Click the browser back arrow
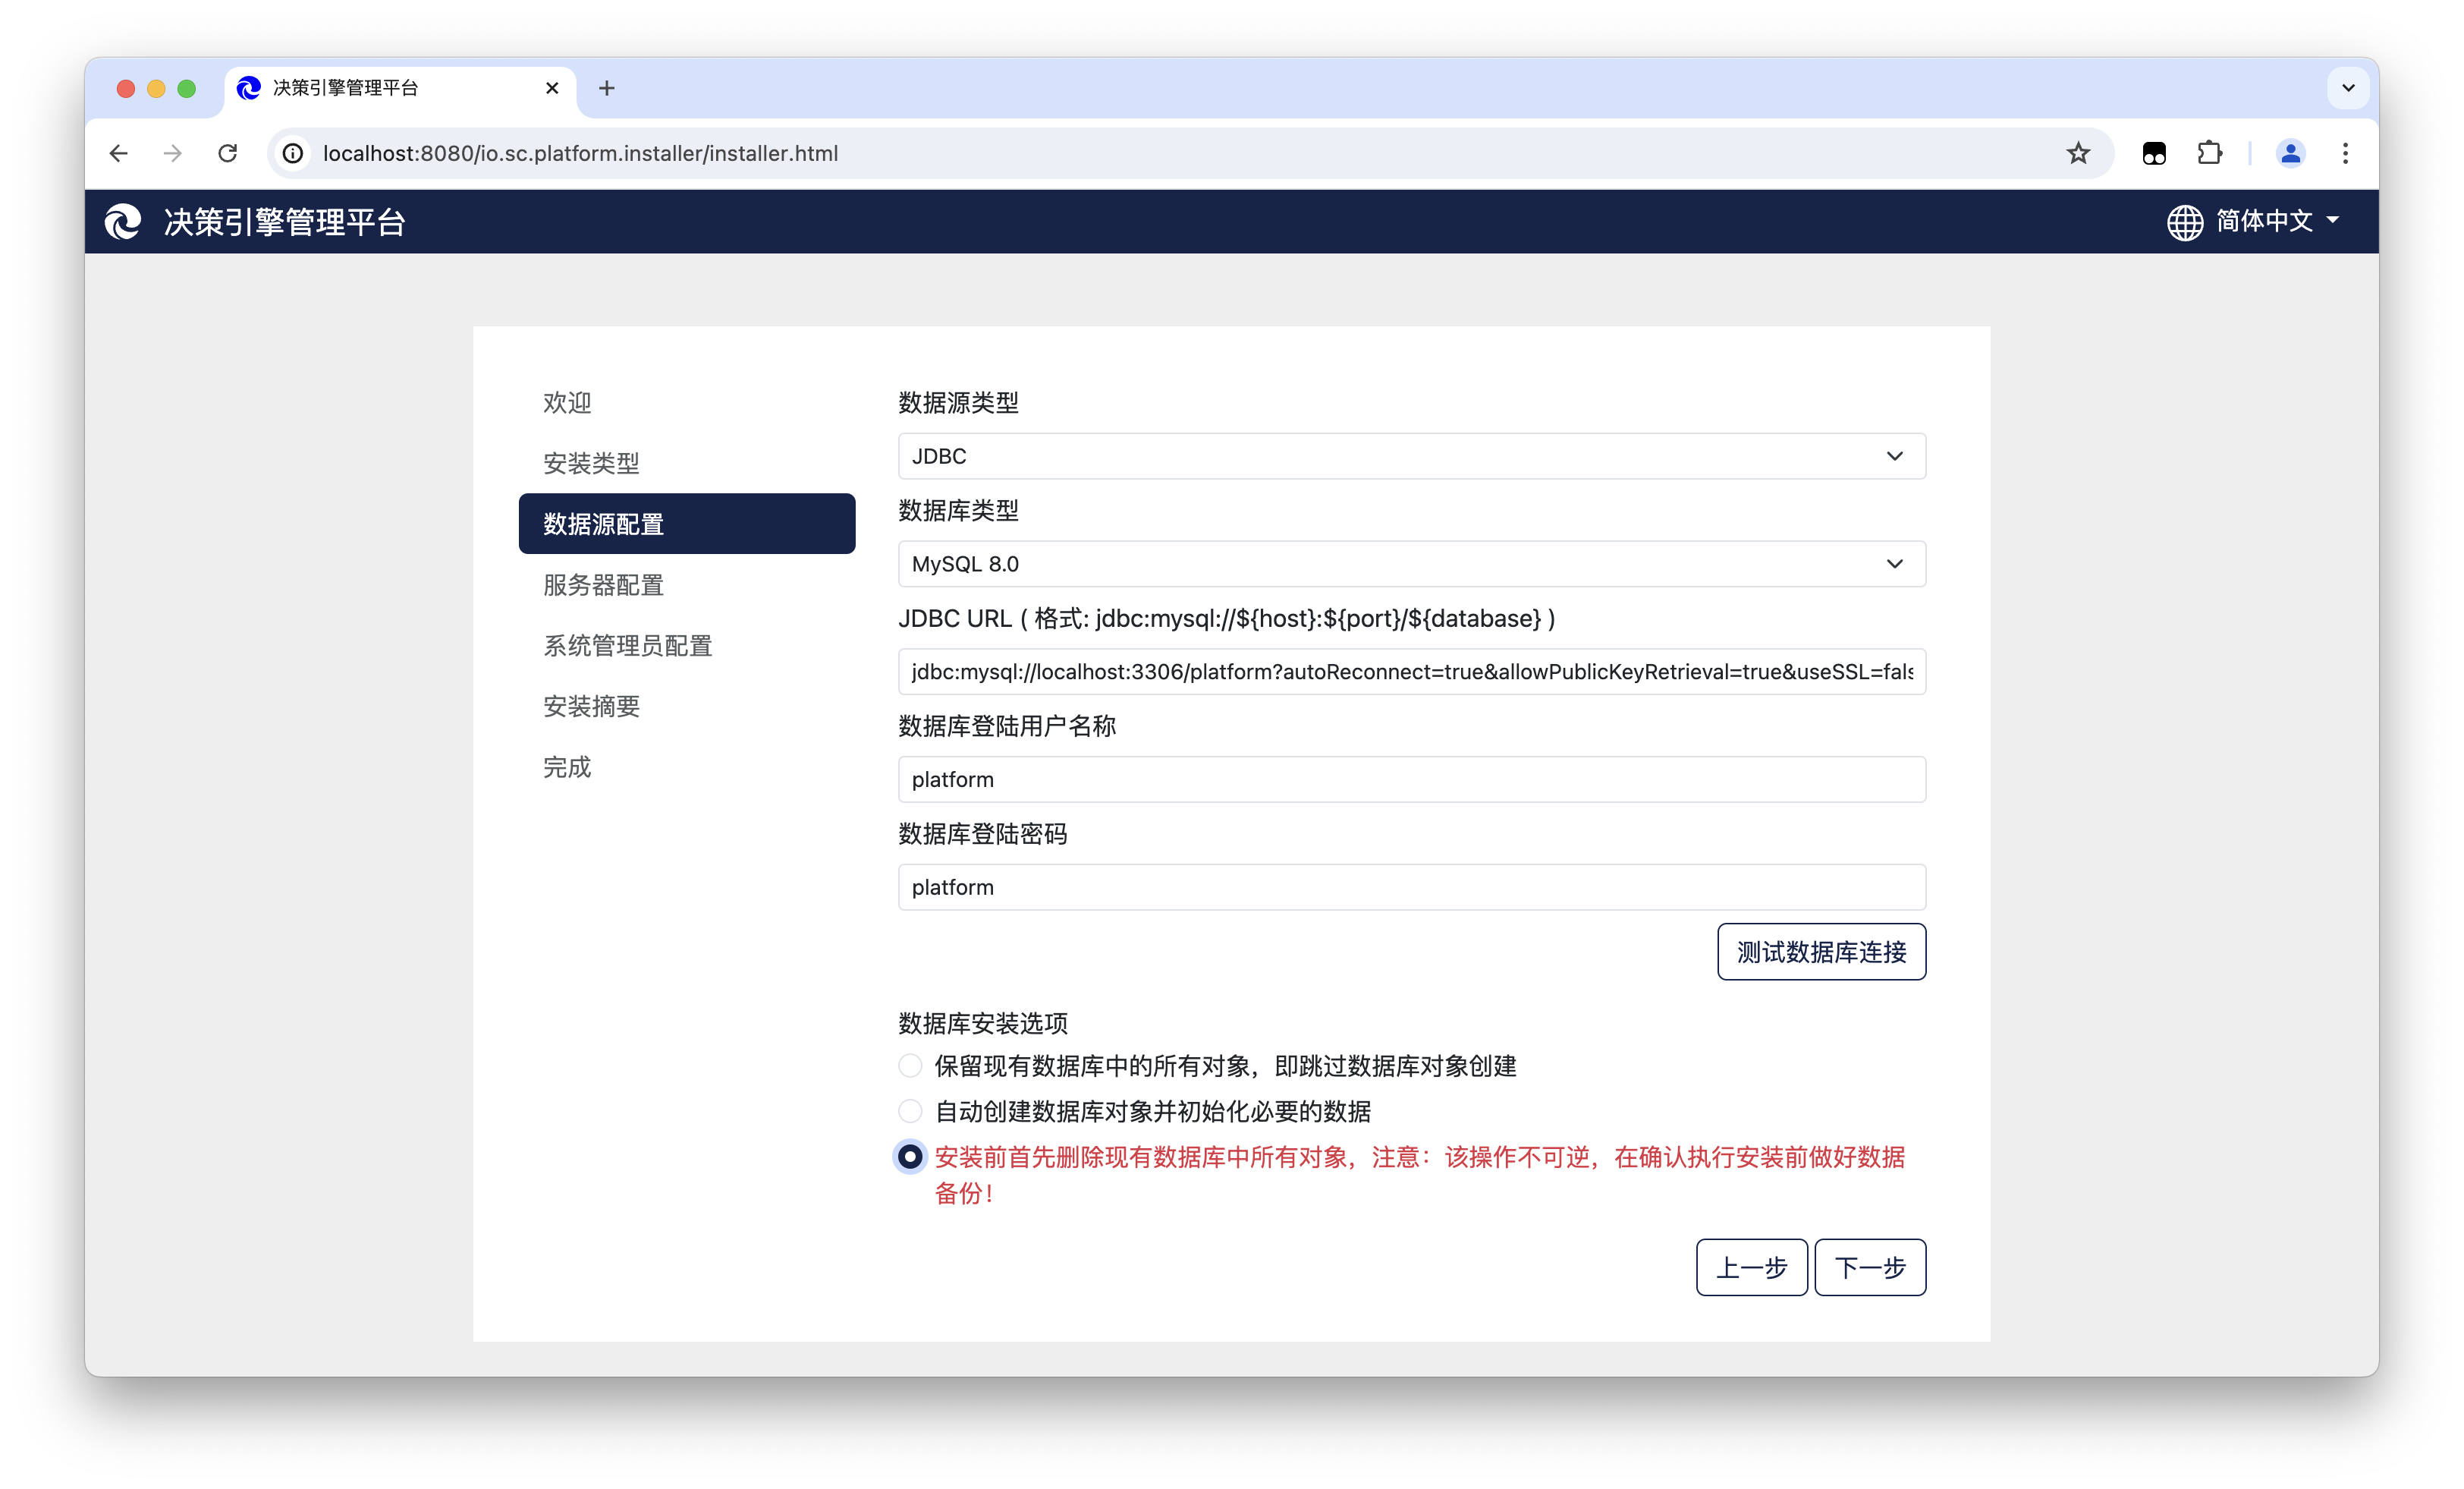 tap(119, 153)
